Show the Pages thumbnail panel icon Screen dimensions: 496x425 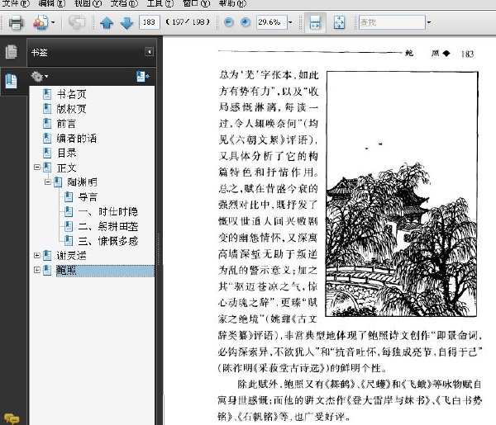click(x=12, y=52)
